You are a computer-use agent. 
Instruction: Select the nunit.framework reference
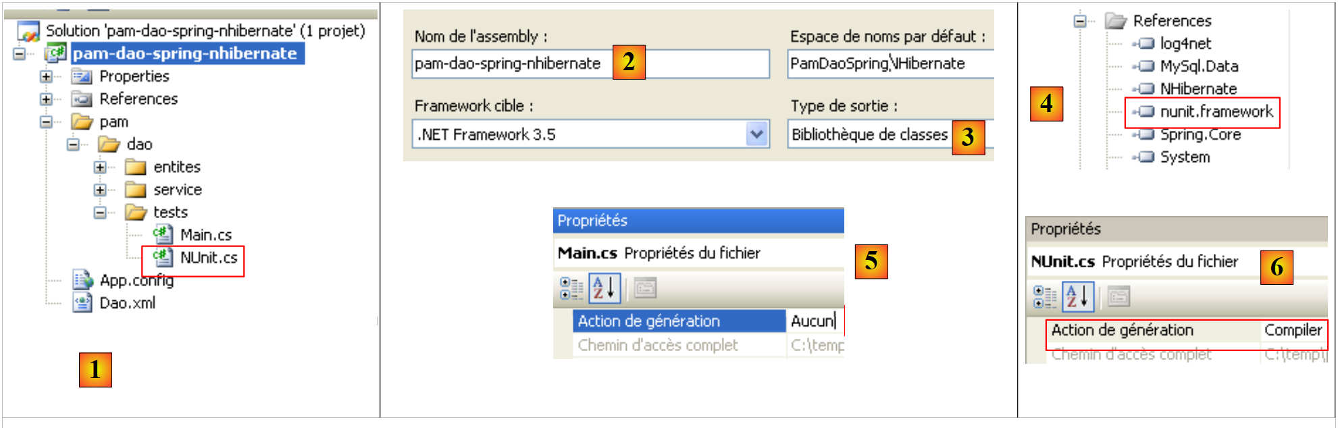coord(1216,112)
